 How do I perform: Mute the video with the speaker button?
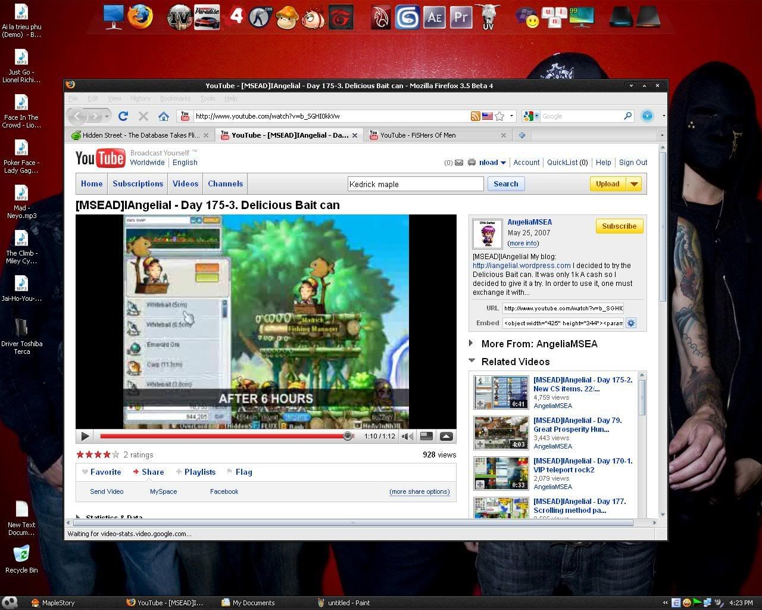point(407,437)
